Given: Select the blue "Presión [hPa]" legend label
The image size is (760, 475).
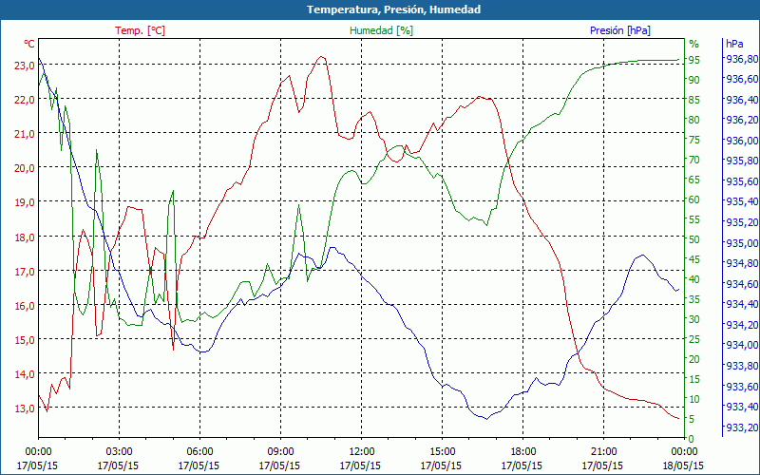Looking at the screenshot, I should point(620,30).
